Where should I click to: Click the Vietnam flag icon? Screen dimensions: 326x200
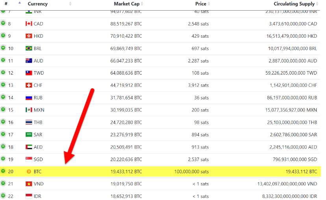pyautogui.click(x=29, y=183)
